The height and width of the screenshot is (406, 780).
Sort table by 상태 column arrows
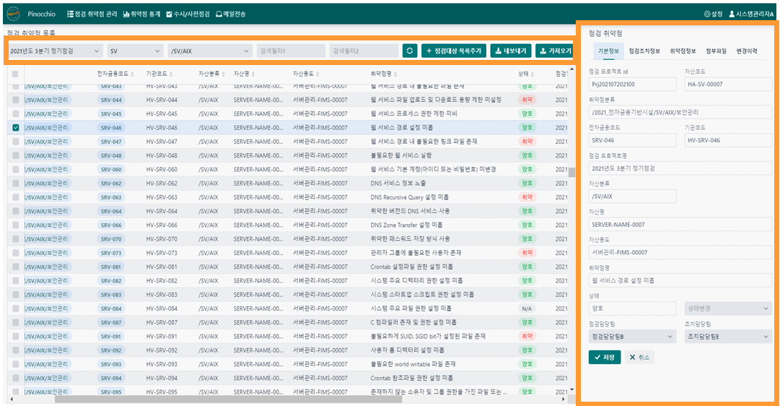[x=535, y=74]
